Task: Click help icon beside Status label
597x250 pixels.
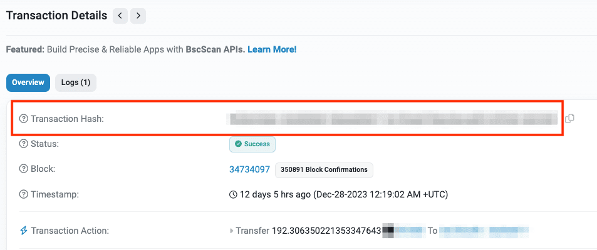Action: (24, 144)
